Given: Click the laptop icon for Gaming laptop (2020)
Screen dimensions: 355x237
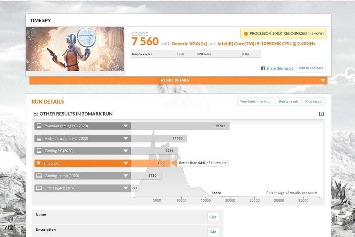Looking at the screenshot, I should 39,176.
